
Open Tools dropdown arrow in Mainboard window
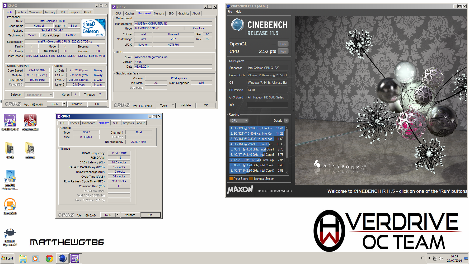[x=173, y=105]
